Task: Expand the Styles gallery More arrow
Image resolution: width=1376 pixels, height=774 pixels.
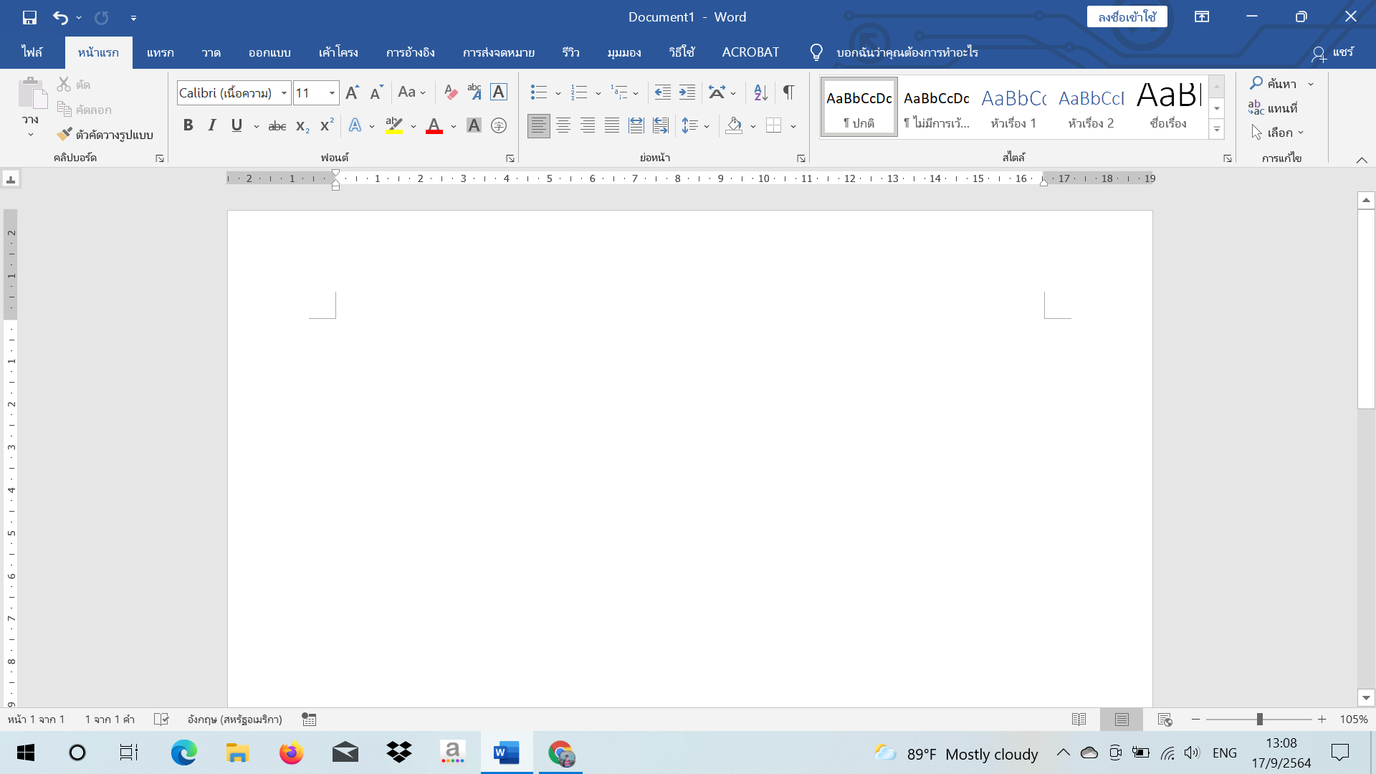Action: [x=1217, y=130]
